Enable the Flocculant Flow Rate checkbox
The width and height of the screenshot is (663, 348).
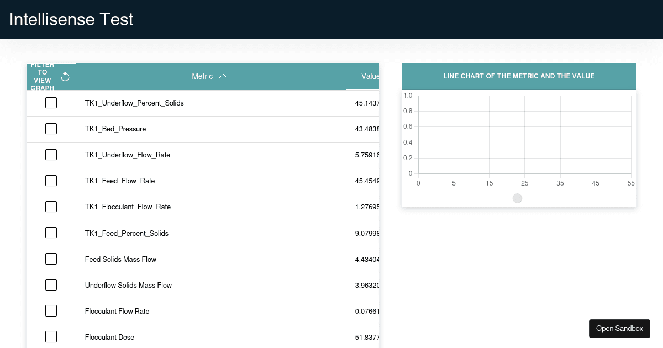point(51,310)
